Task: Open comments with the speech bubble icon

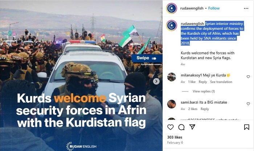Action: (181, 127)
